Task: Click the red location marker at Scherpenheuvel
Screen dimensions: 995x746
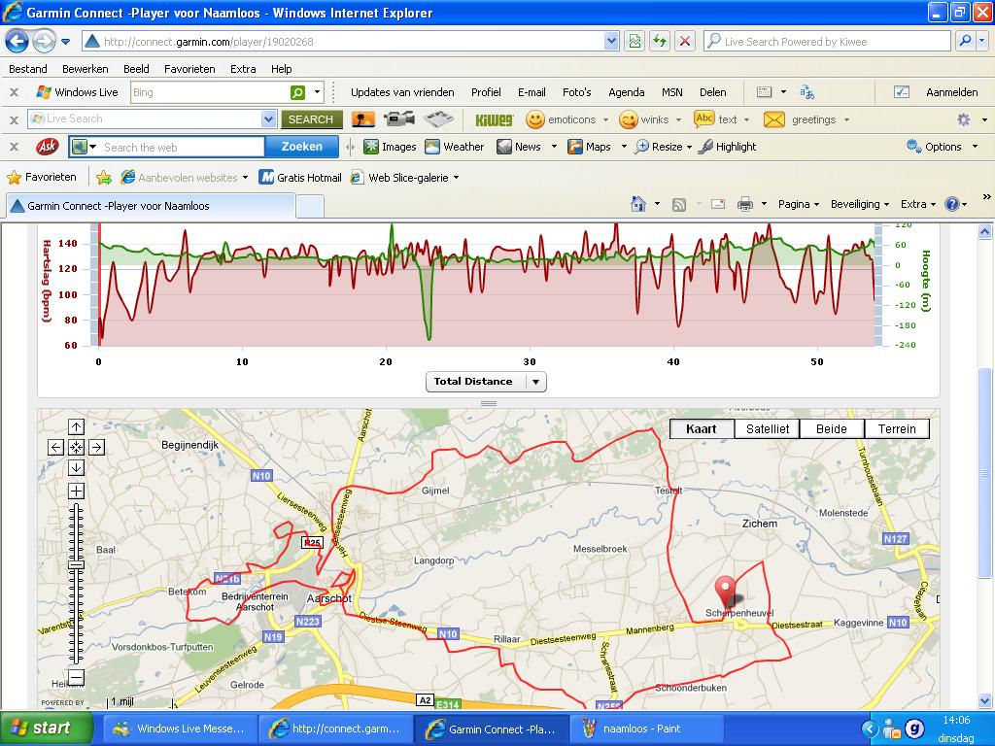Action: click(x=725, y=593)
